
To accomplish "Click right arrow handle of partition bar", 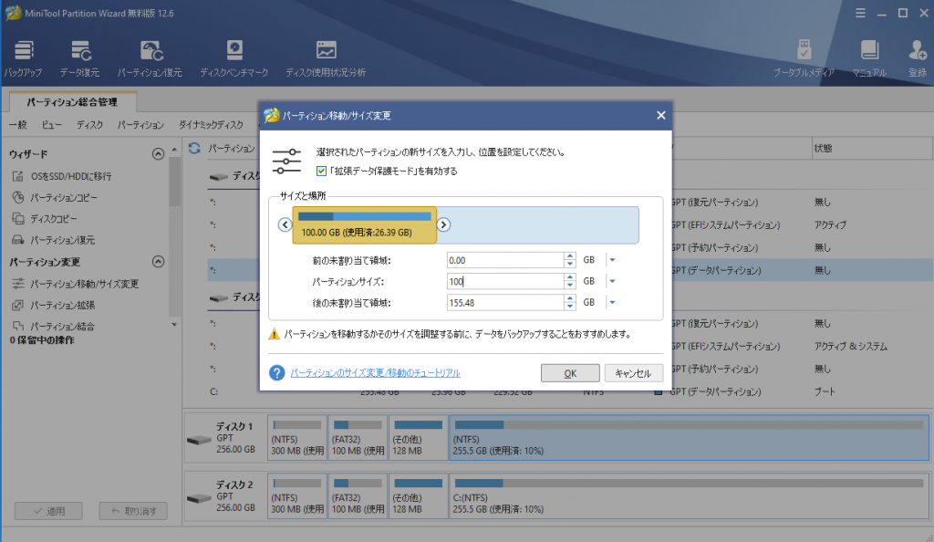I will [443, 224].
